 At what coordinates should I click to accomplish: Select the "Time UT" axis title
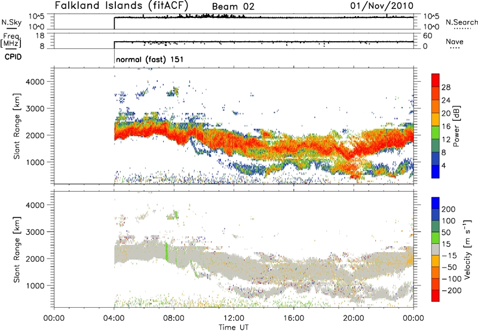tap(234, 327)
